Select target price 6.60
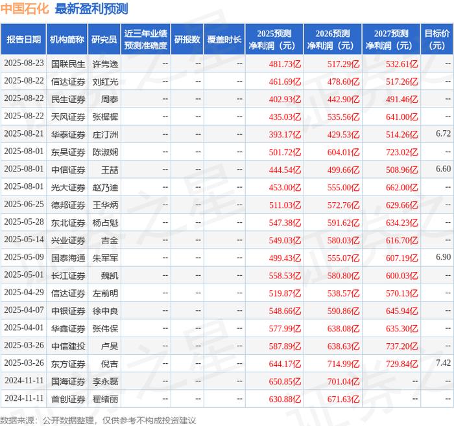Image resolution: width=454 pixels, height=426 pixels. (x=443, y=169)
